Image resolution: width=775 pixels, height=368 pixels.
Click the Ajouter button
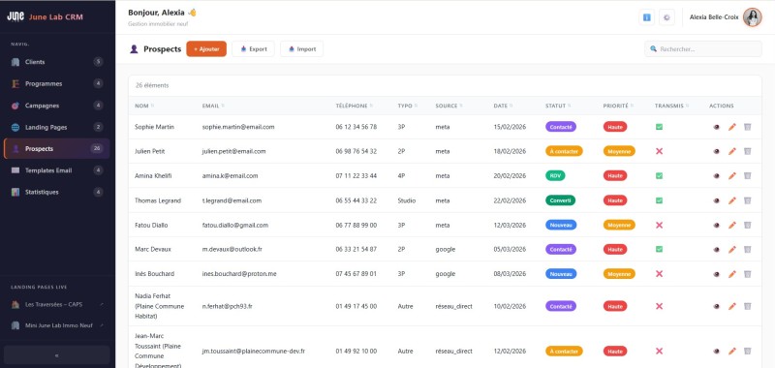206,48
